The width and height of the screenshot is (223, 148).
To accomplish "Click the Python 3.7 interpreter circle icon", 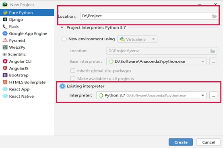I will 101,95.
